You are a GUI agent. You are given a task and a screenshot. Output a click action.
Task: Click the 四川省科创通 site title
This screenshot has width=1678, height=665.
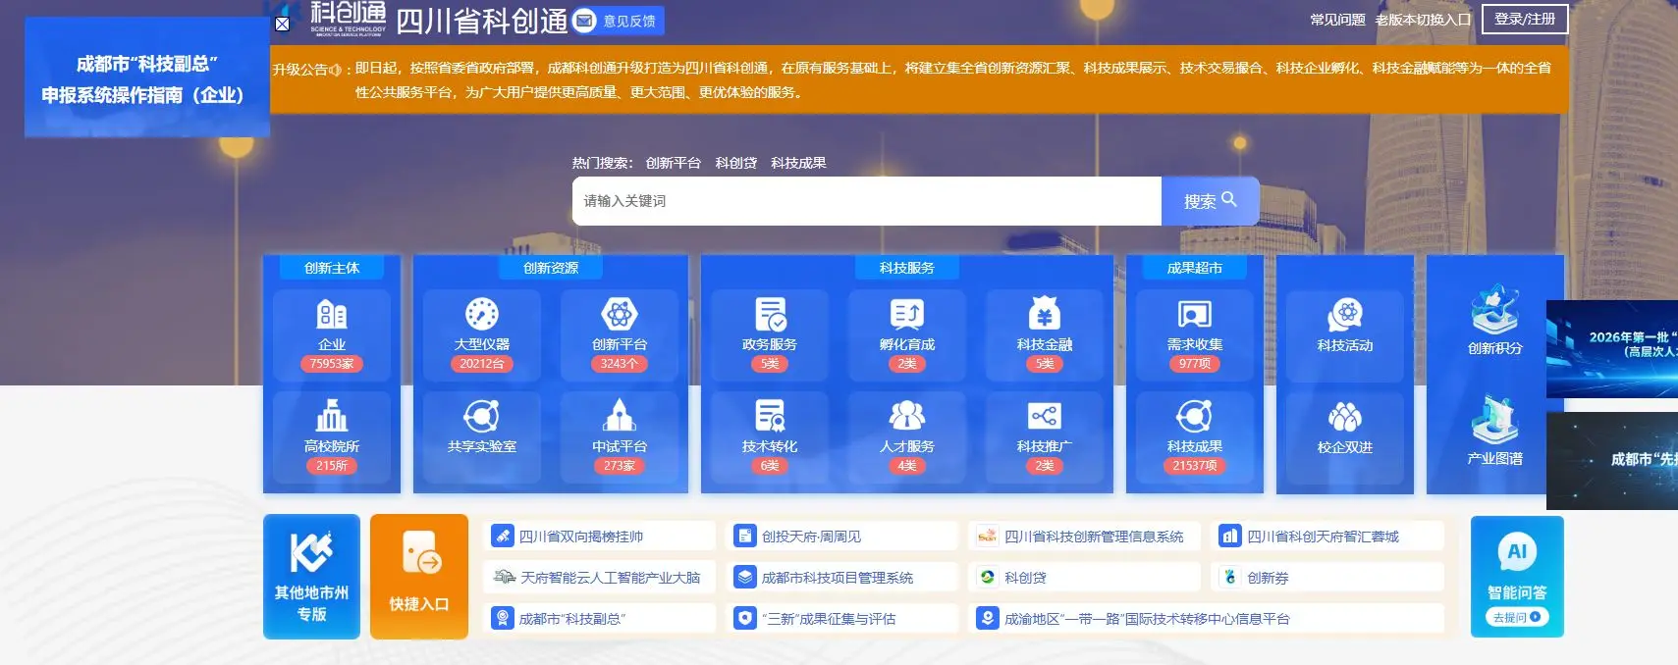click(481, 21)
